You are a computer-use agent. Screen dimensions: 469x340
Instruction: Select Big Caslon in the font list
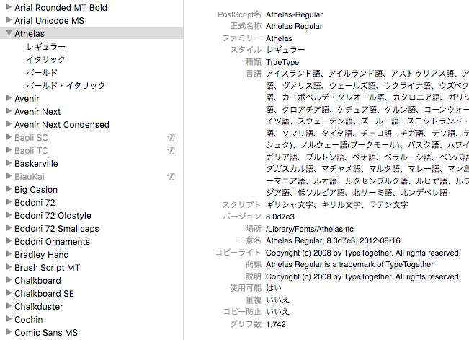click(x=36, y=189)
